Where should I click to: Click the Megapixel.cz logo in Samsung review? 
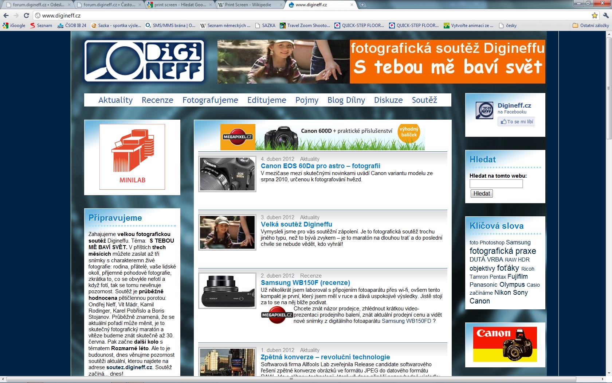click(277, 315)
